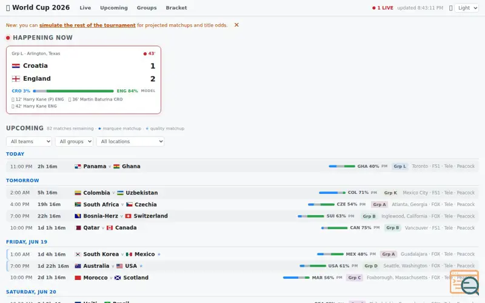The width and height of the screenshot is (485, 303).
Task: Go to the Live nav tab
Action: (x=85, y=8)
